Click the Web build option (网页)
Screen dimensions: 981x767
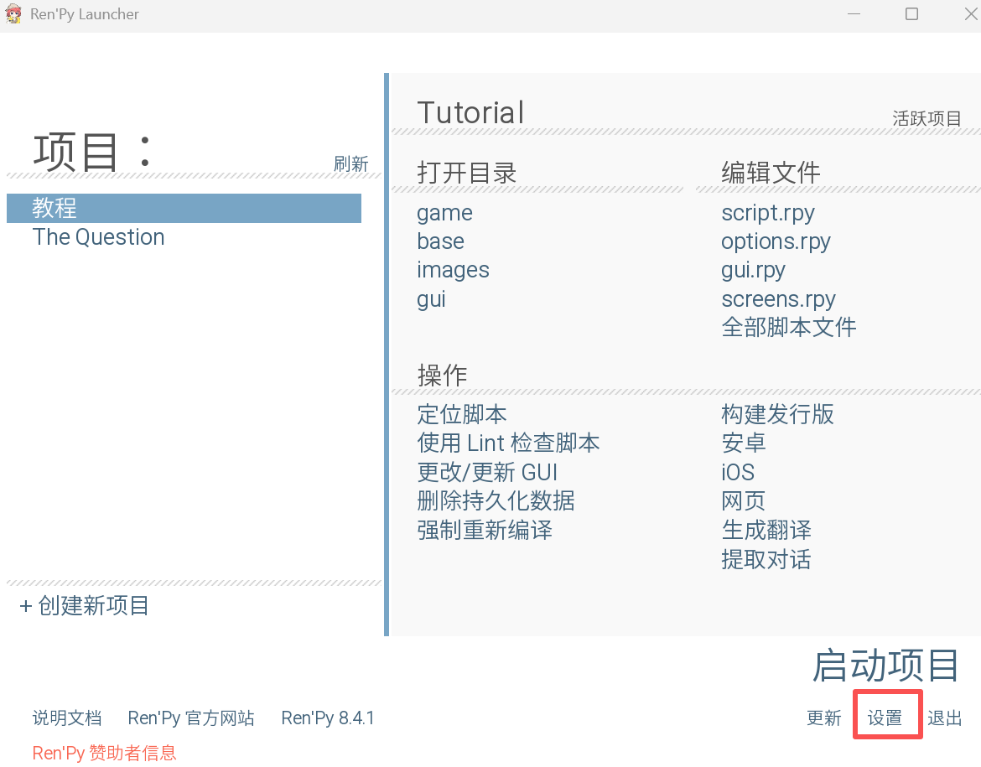(x=742, y=500)
